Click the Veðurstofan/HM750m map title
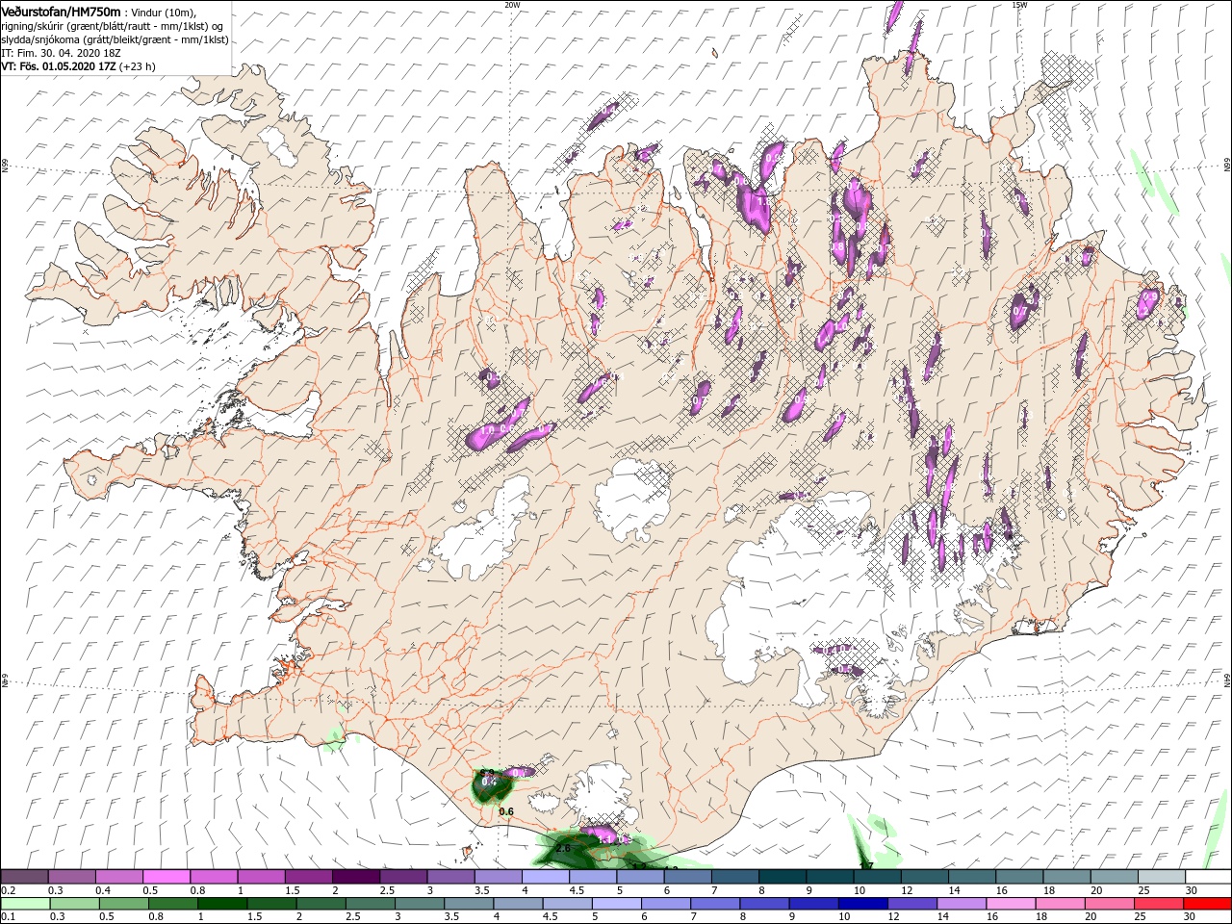The height and width of the screenshot is (924, 1232). (61, 11)
